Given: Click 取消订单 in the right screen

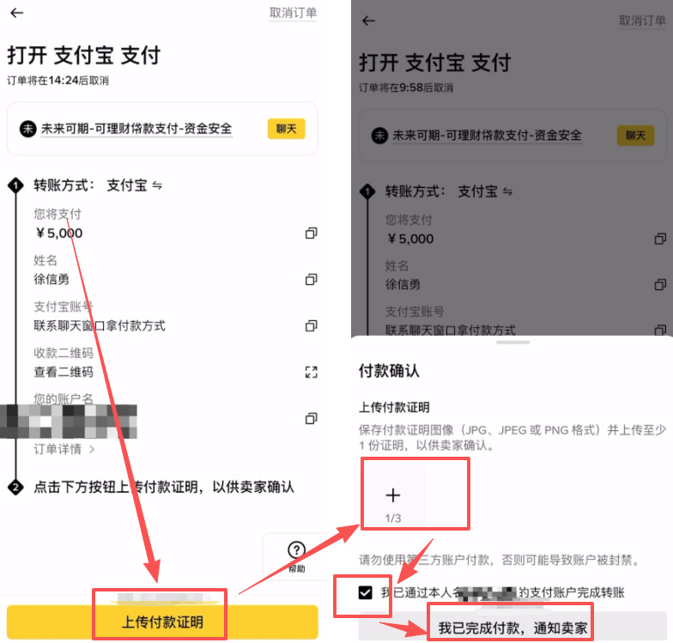Looking at the screenshot, I should pos(643,21).
